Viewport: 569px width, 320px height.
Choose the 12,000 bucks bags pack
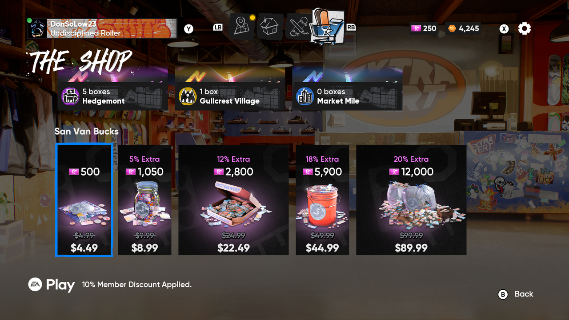(411, 200)
